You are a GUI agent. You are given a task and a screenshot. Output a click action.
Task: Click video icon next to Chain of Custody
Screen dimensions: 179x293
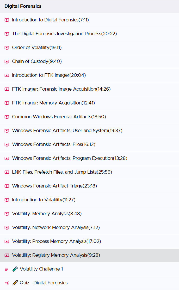tap(7, 61)
